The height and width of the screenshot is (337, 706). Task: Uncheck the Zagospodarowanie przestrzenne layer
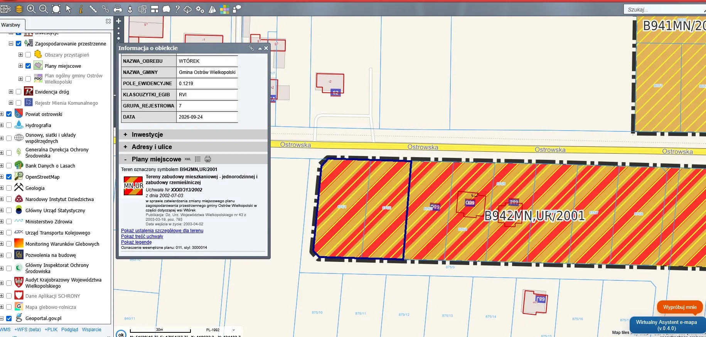click(19, 44)
